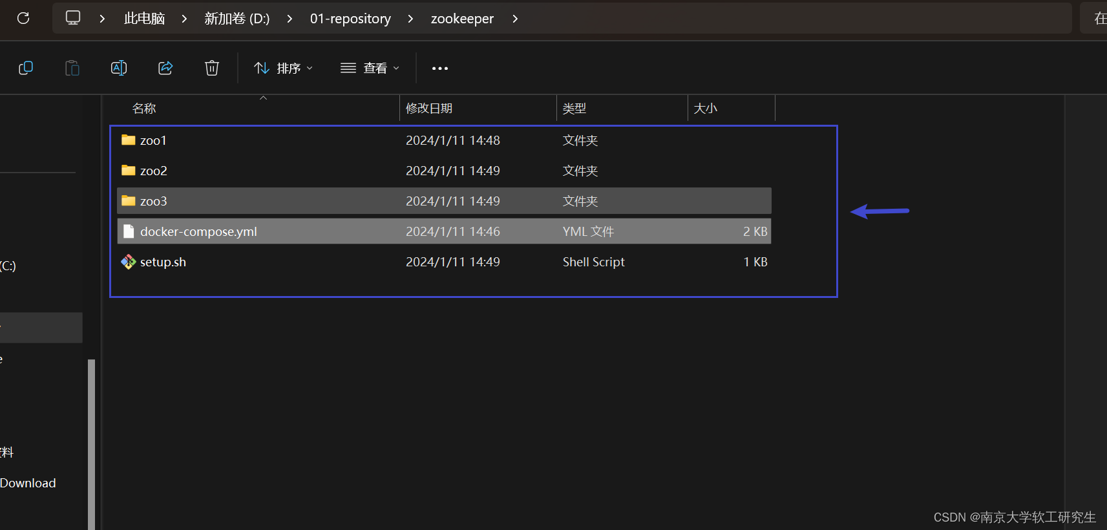1107x530 pixels.
Task: Navigate to 此电脑 breadcrumb
Action: (144, 19)
